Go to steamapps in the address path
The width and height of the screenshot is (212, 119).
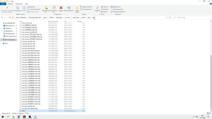click(59, 18)
